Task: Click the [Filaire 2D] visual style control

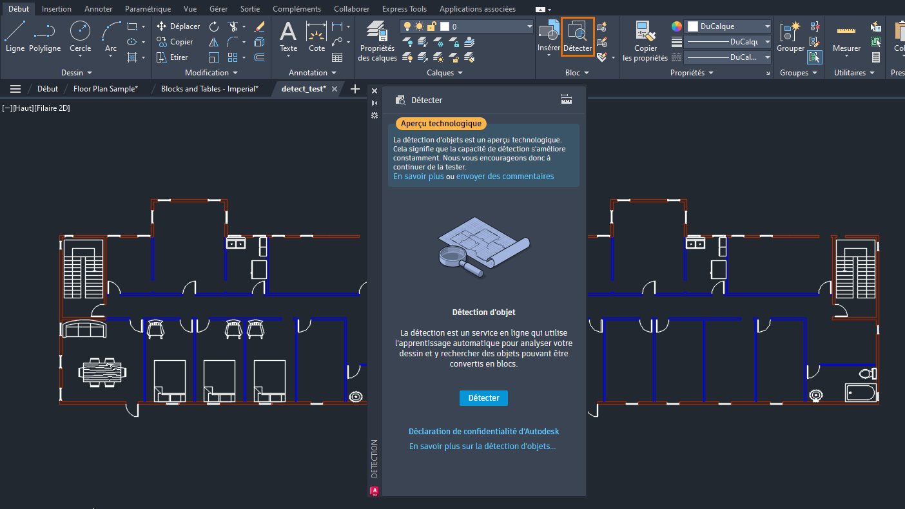Action: (52, 108)
